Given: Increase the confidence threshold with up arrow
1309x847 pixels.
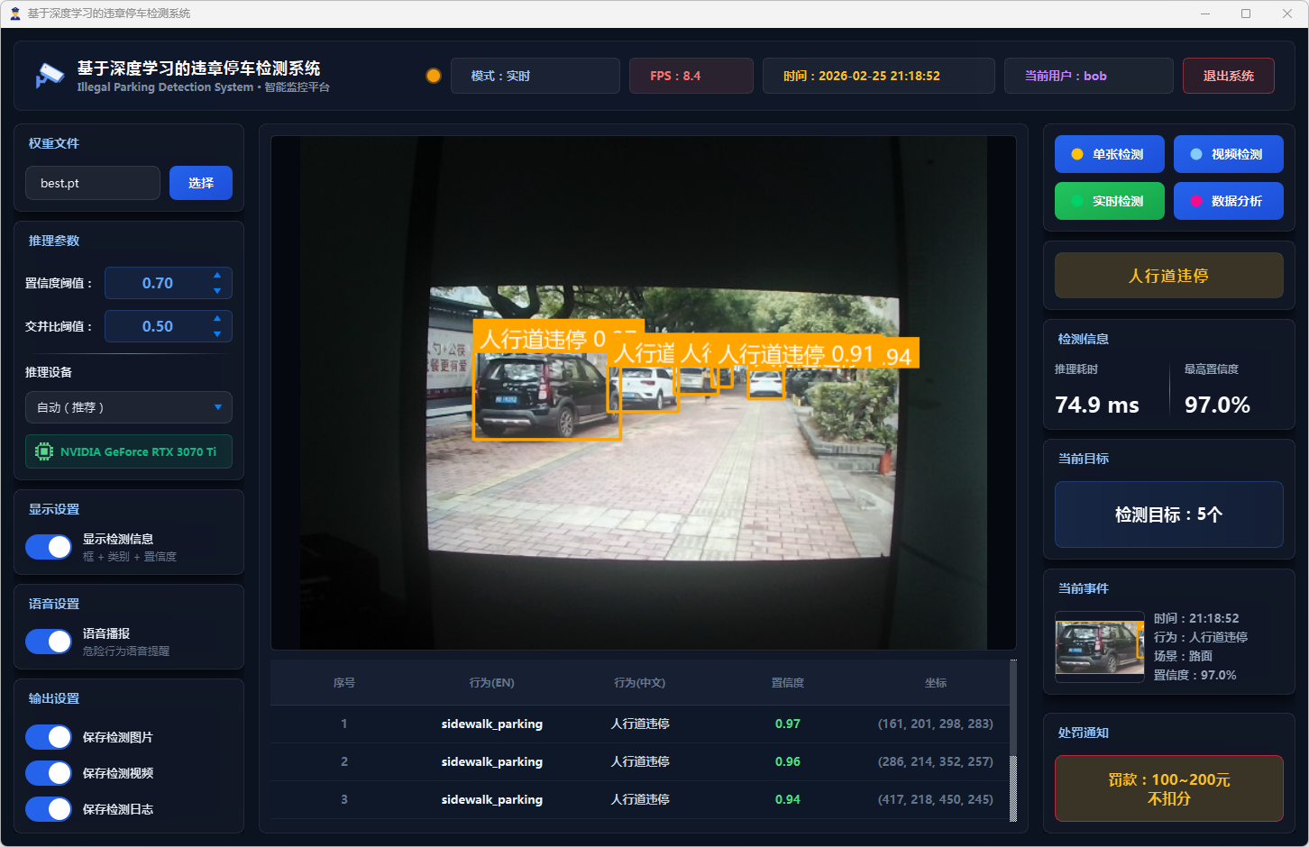Looking at the screenshot, I should [x=217, y=275].
